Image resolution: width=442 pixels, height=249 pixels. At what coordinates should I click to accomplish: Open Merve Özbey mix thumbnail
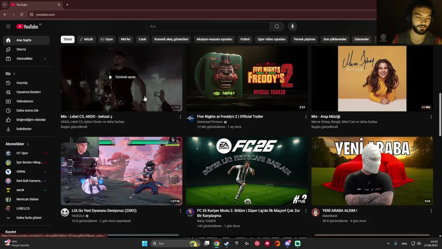pos(372,79)
